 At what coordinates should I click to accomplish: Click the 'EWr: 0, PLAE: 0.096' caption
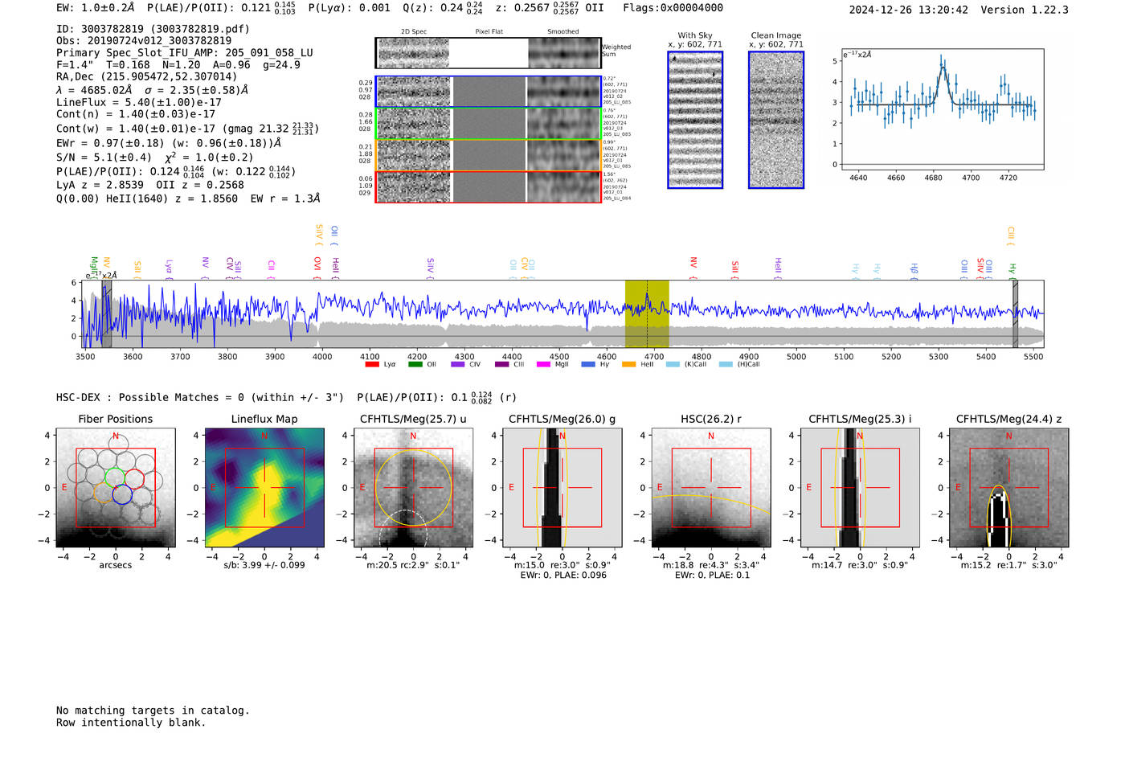click(x=563, y=576)
